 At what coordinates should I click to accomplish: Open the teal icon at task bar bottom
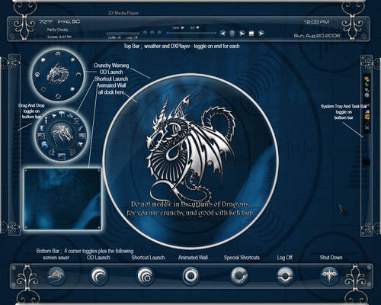tap(367, 127)
